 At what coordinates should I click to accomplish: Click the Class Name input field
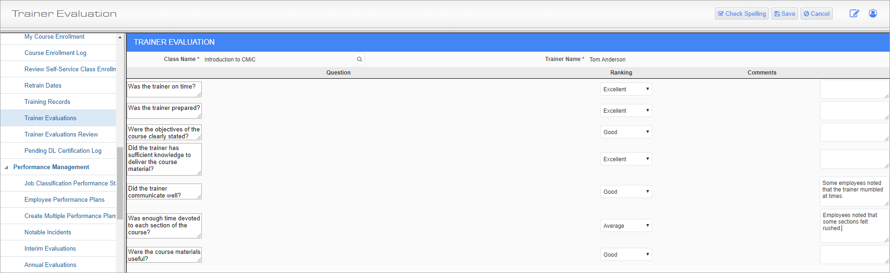click(x=278, y=59)
